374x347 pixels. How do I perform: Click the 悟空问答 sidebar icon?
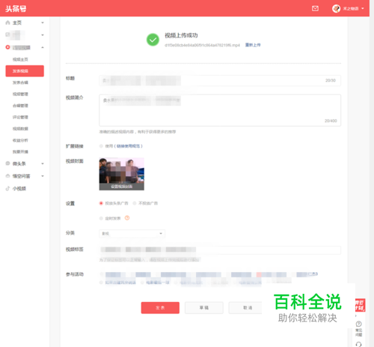pyautogui.click(x=7, y=176)
